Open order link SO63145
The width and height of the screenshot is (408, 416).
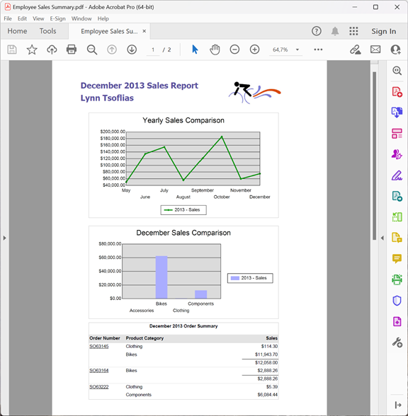pos(99,346)
